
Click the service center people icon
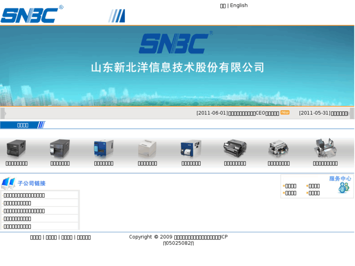(344, 188)
